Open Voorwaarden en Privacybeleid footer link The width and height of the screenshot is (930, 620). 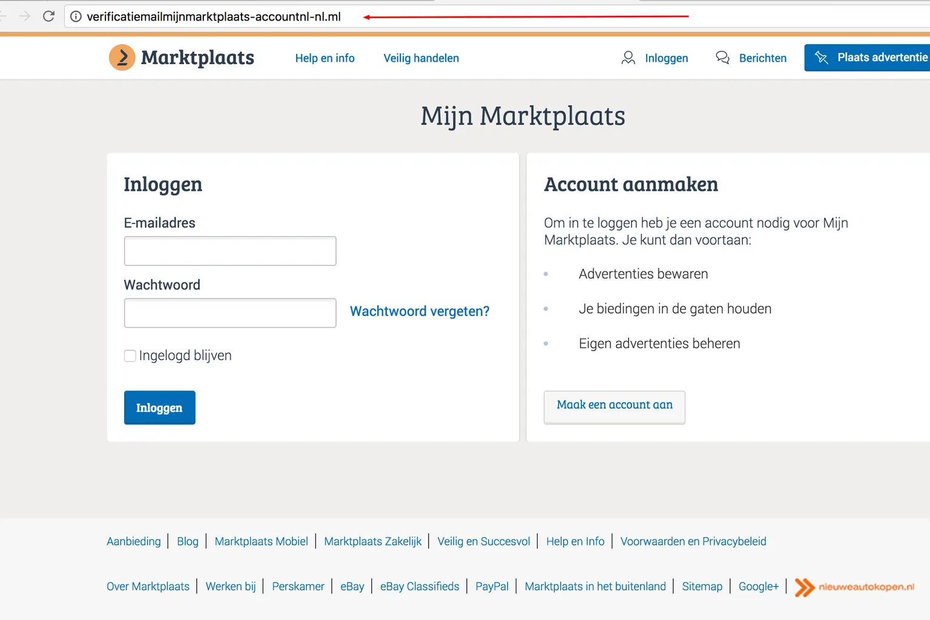(x=693, y=541)
